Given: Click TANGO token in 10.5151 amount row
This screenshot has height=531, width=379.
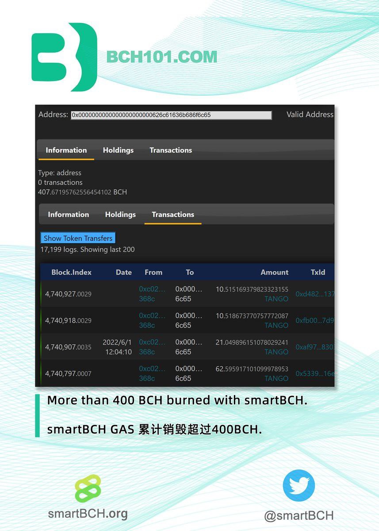Looking at the screenshot, I should pyautogui.click(x=276, y=299).
